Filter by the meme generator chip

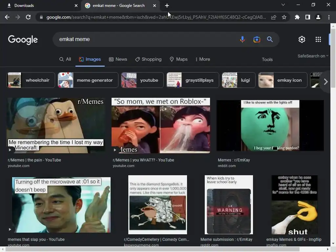tap(88, 80)
